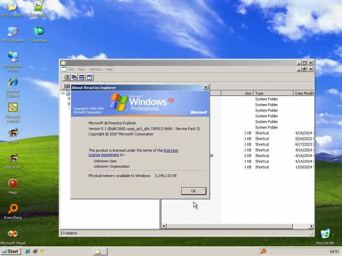
Task: Click the horizontal scrollbar thumb
Action: (x=230, y=226)
